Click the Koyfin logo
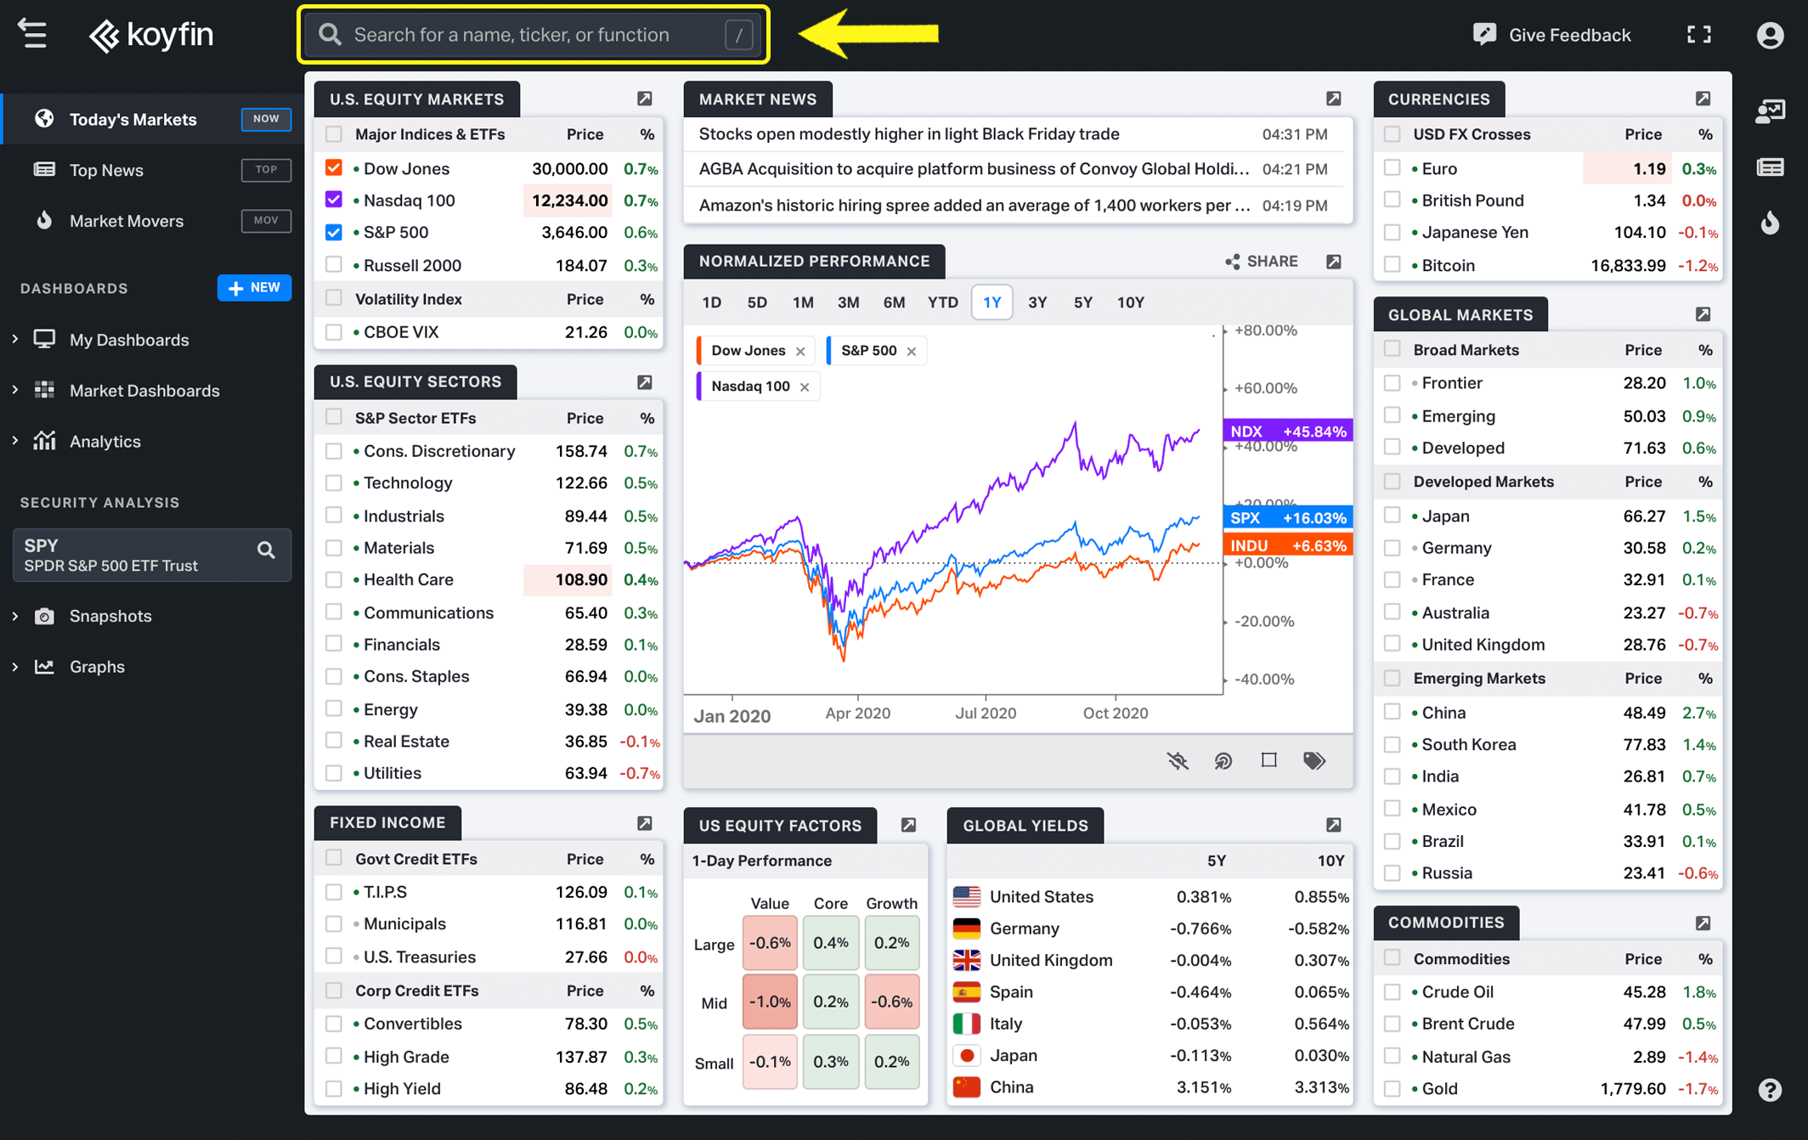The width and height of the screenshot is (1808, 1140). click(x=150, y=35)
